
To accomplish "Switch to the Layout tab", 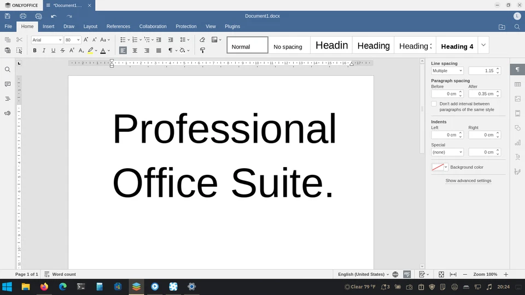I will pyautogui.click(x=90, y=26).
